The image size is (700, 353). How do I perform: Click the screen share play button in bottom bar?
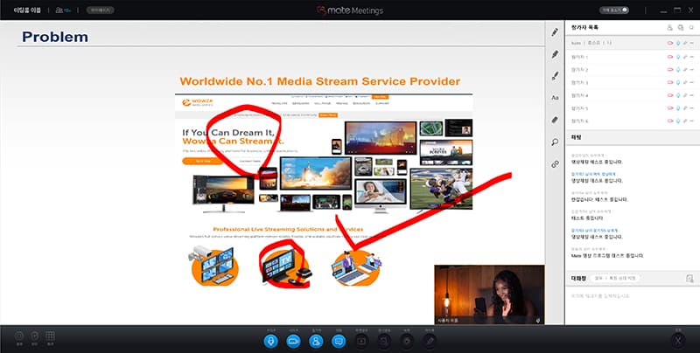point(361,341)
